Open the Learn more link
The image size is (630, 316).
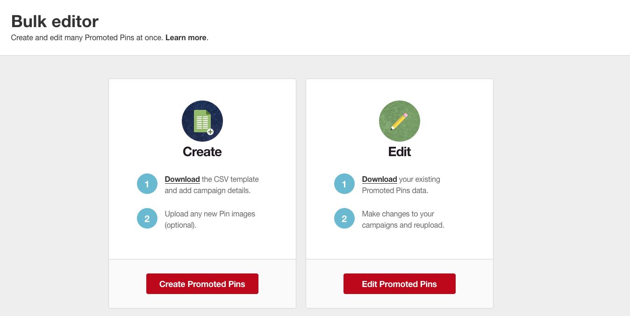click(x=186, y=38)
